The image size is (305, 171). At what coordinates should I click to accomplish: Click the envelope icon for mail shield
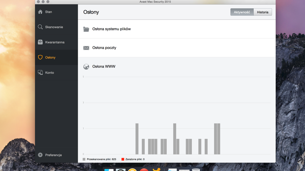tap(86, 48)
